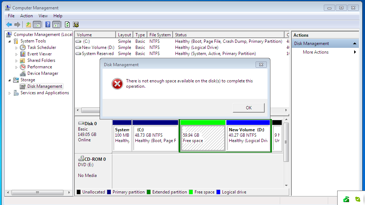Screen dimensions: 365x205
Task: Click the Event Viewer icon
Action: tap(23, 54)
